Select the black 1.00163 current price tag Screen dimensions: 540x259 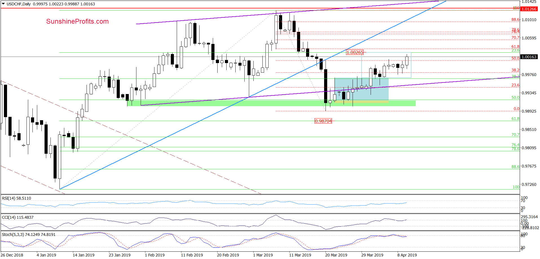click(529, 57)
